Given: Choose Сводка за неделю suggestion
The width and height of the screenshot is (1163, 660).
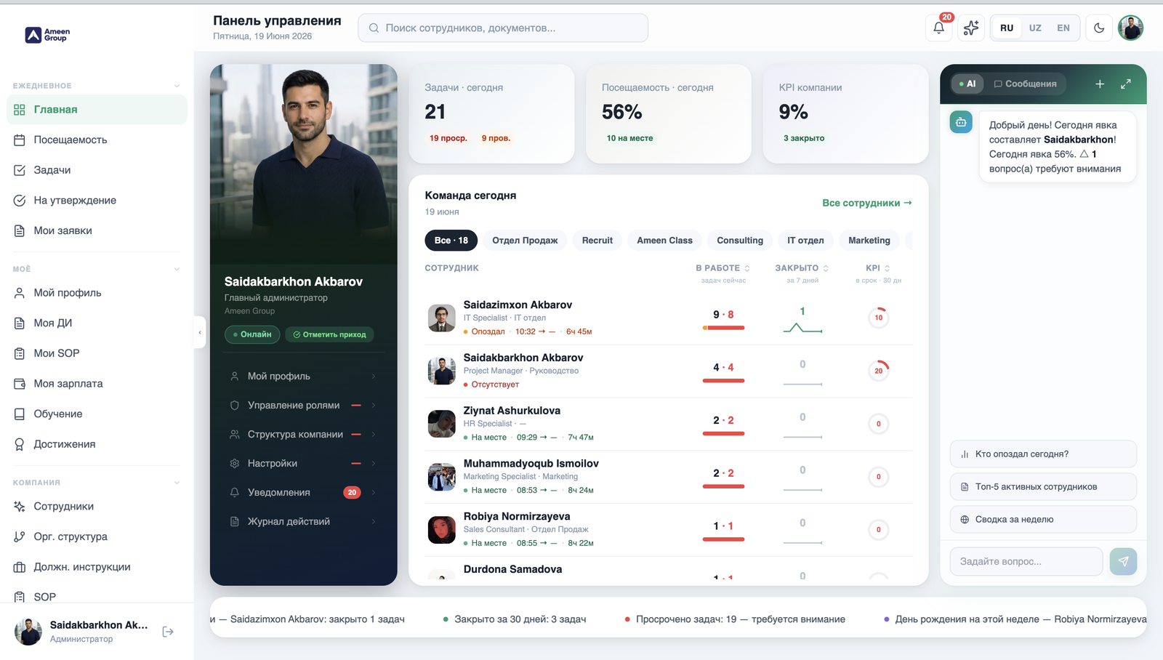Looking at the screenshot, I should tap(1043, 520).
